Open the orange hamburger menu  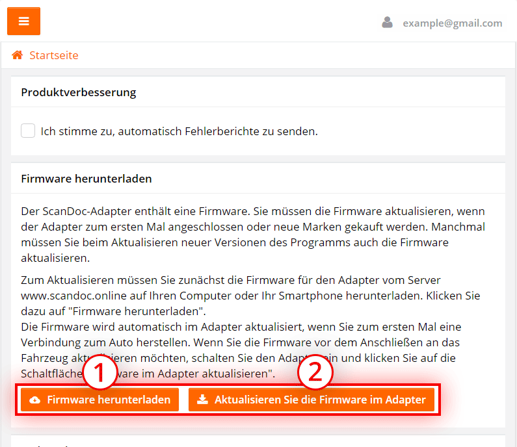click(24, 21)
